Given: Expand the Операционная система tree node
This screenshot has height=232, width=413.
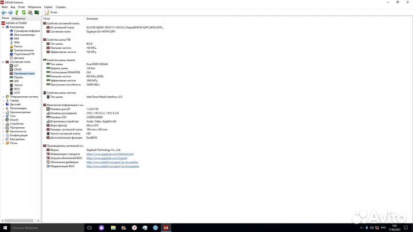Looking at the screenshot, I should click(2, 96).
